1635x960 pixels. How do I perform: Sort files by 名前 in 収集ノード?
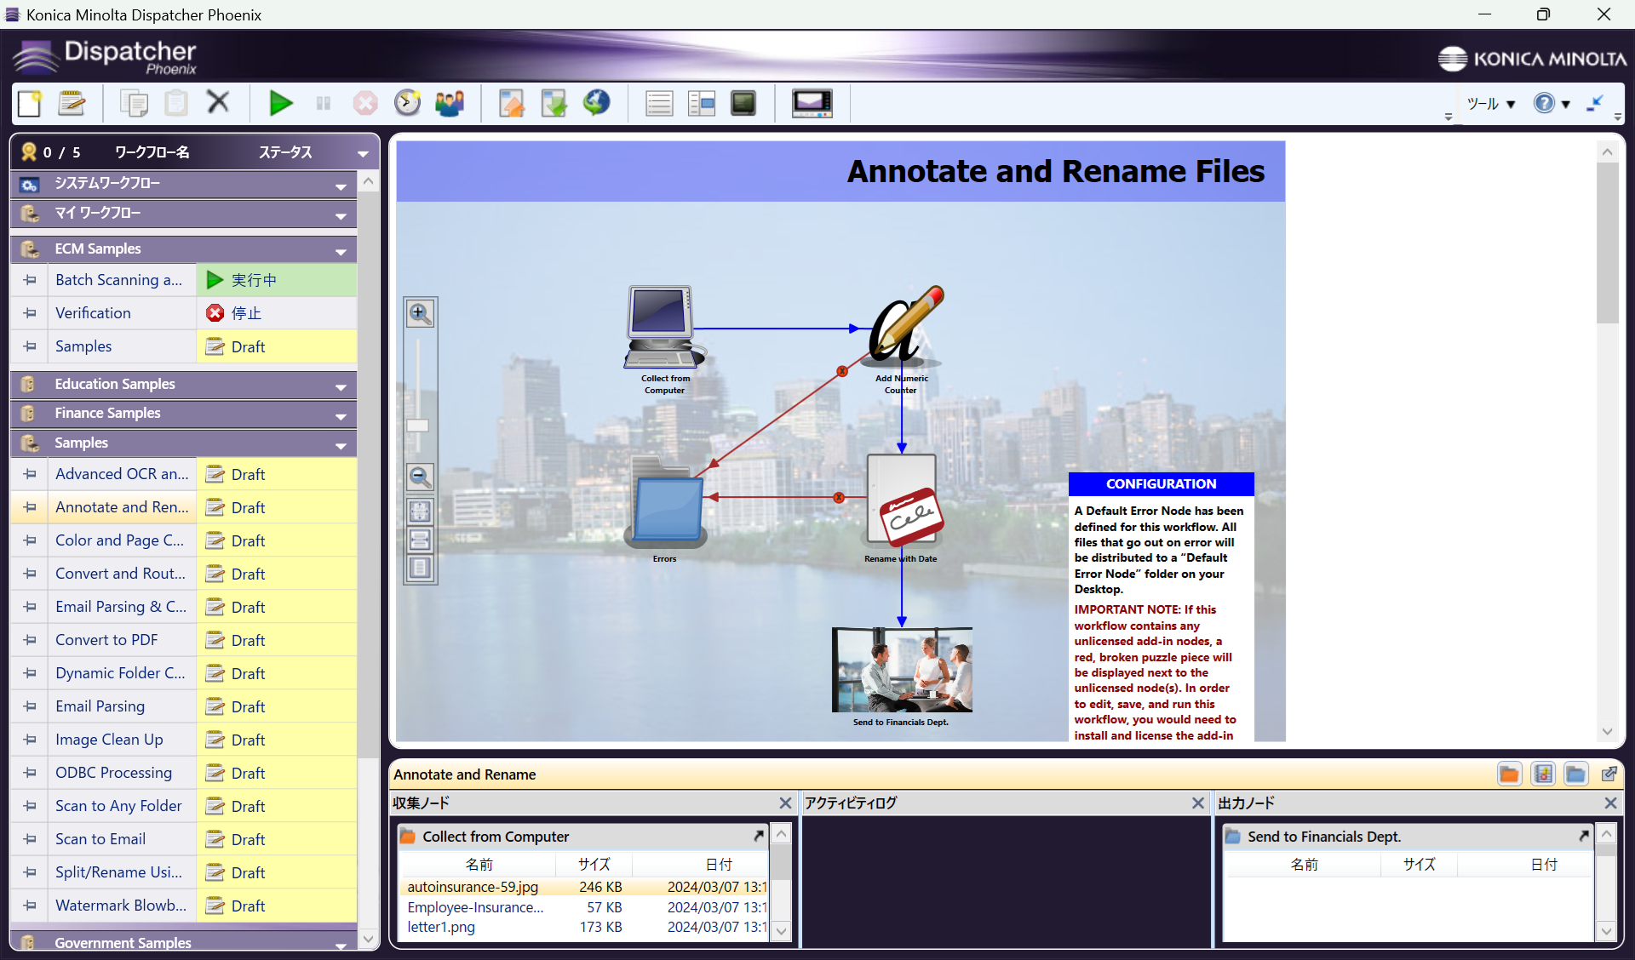pos(479,864)
